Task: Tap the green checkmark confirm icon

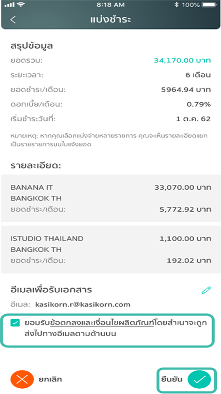Action: coord(199,379)
